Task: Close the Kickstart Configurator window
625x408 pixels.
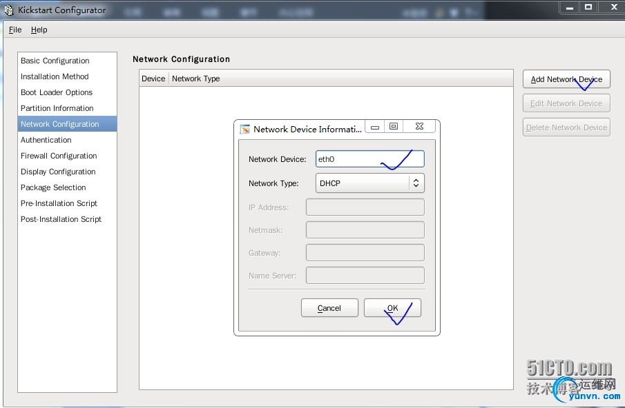Action: (x=614, y=7)
